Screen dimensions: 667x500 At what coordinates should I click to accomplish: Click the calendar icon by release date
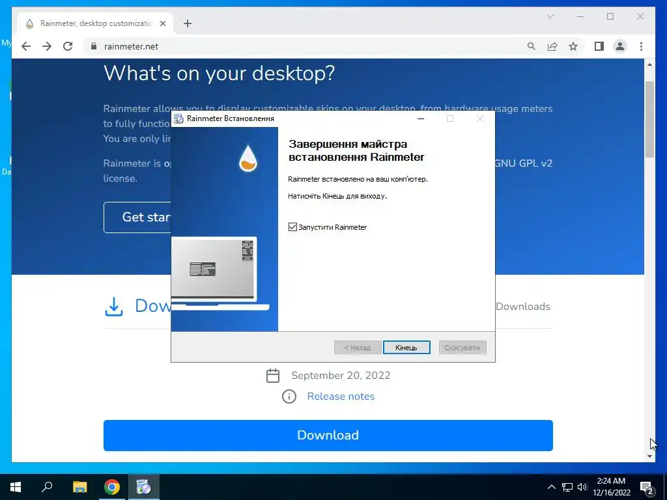coord(273,376)
